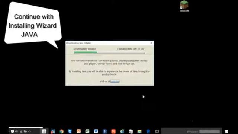Viewport: 238px width, 134px height.
Task: Close the Java installer download dialog
Action: point(151,43)
